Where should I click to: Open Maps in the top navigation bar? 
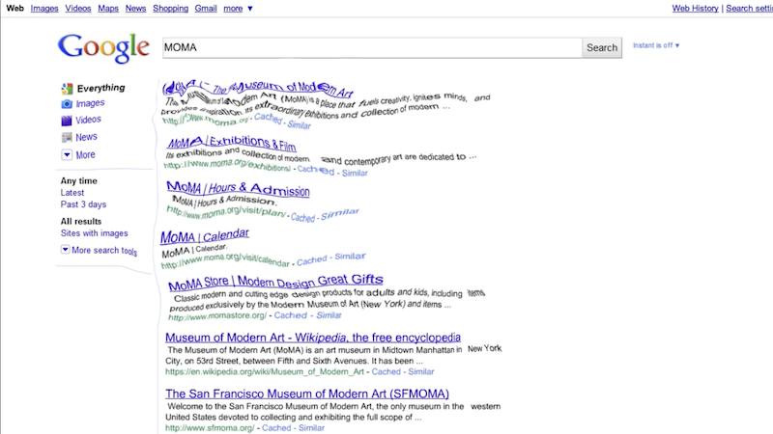108,9
